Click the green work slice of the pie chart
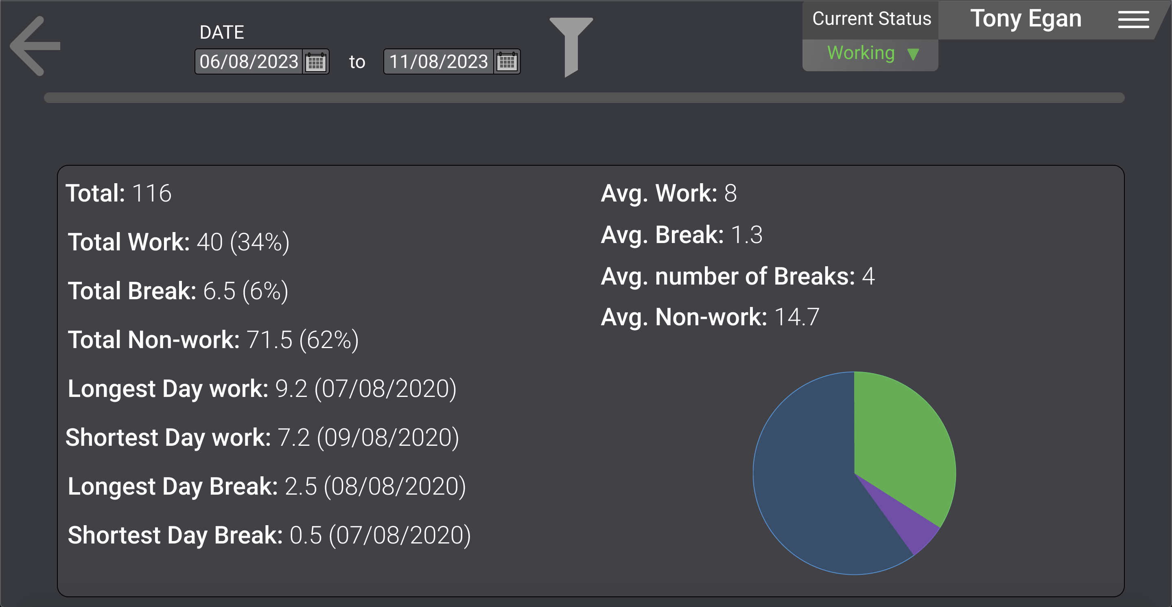The height and width of the screenshot is (607, 1172). (901, 437)
